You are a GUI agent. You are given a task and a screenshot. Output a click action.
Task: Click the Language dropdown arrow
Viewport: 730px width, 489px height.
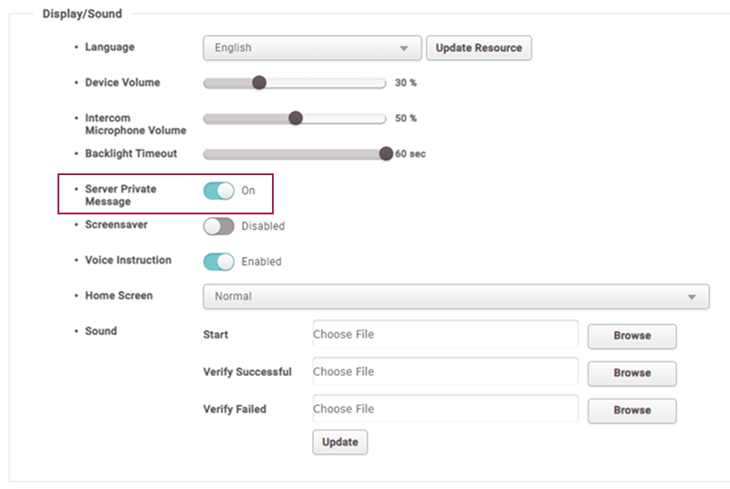[x=403, y=48]
